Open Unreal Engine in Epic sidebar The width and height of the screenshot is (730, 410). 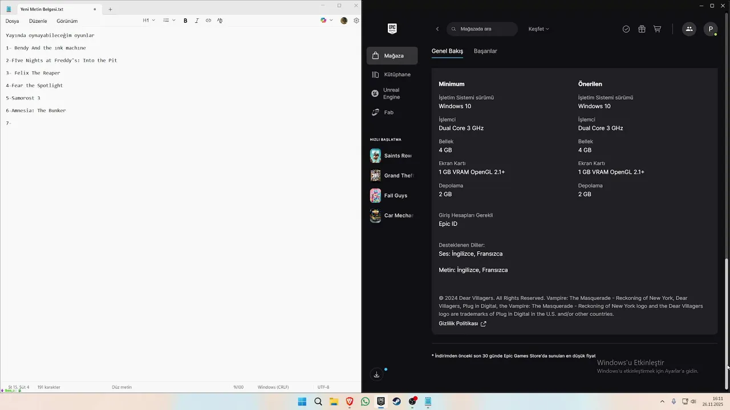(x=392, y=93)
